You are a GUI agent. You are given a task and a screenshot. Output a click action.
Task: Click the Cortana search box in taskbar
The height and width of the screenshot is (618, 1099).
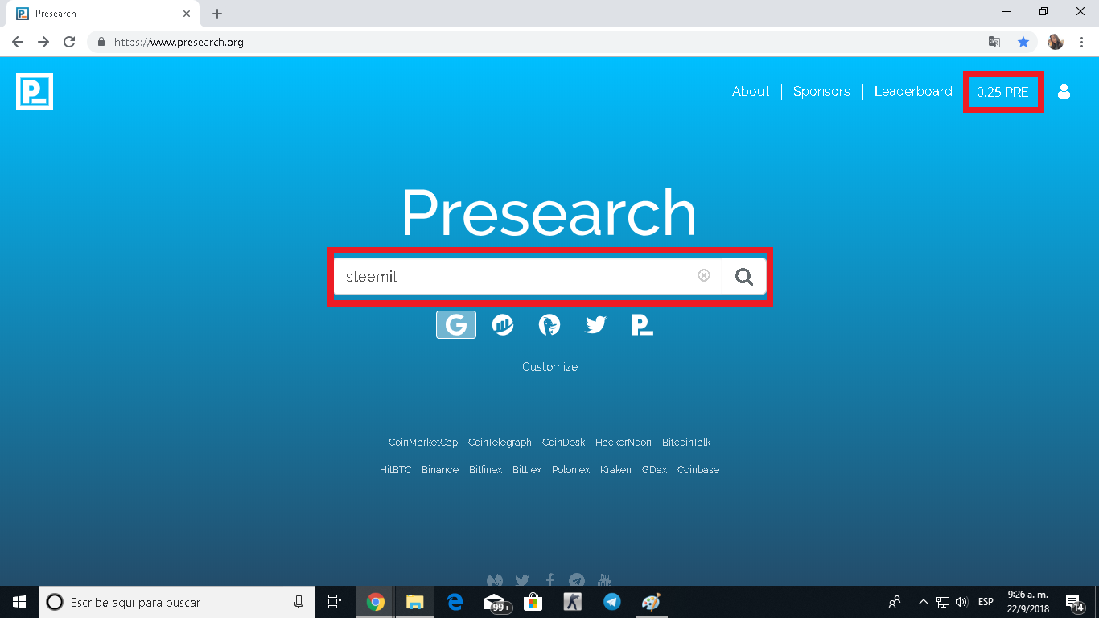point(177,602)
